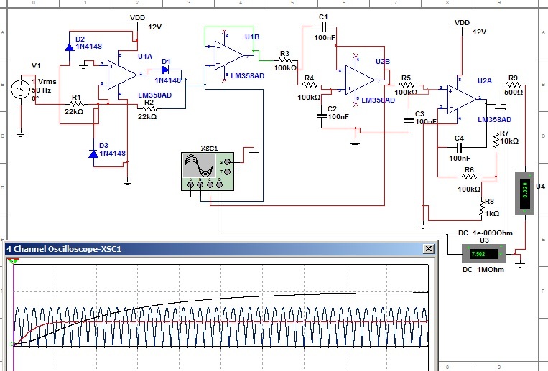Image resolution: width=548 pixels, height=371 pixels.
Task: Select capacitor C2 symbol
Action: (x=322, y=116)
